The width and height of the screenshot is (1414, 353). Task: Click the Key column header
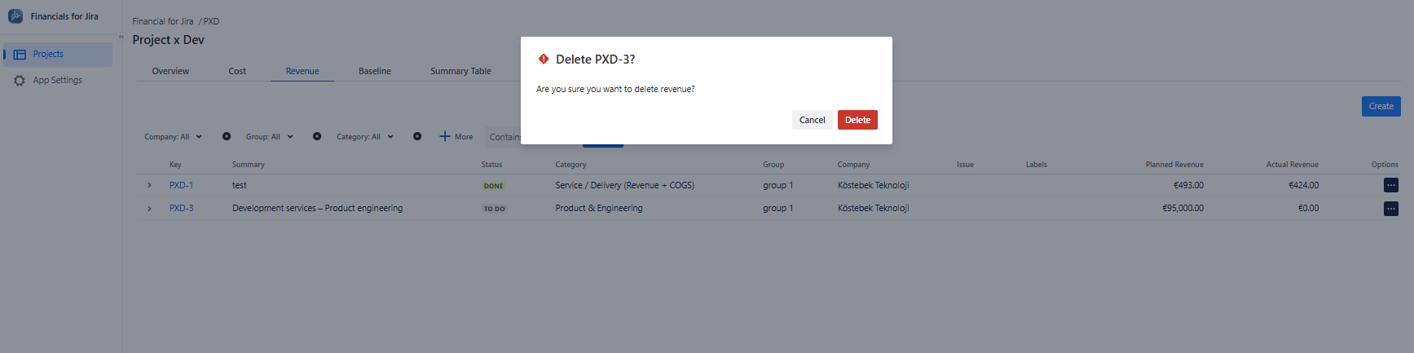(175, 165)
